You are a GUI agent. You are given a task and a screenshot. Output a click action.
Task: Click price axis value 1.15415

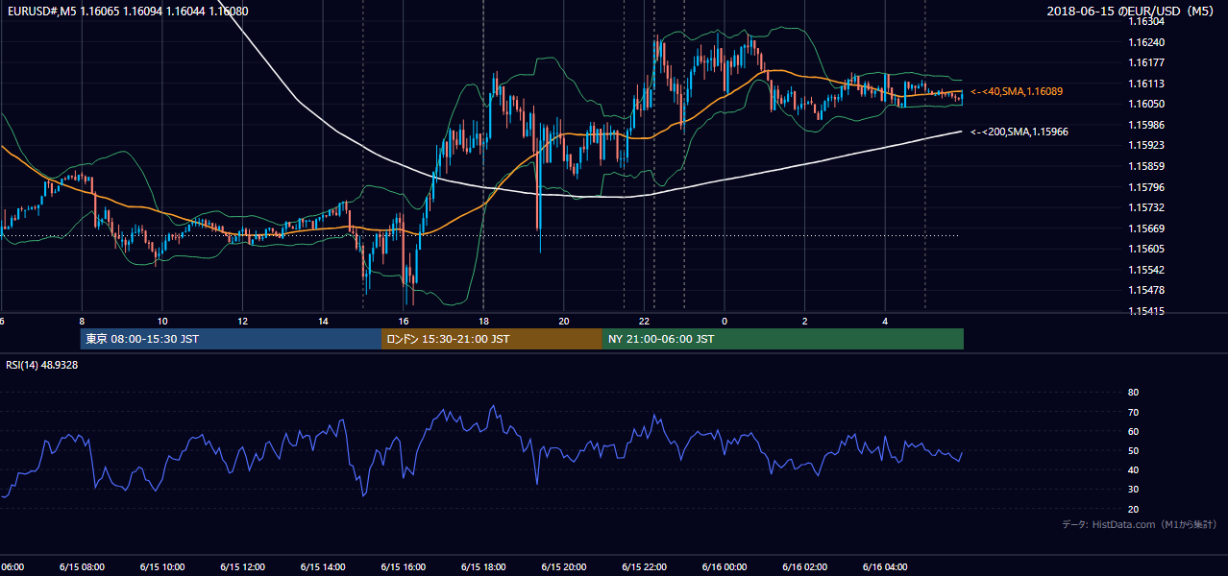(x=1147, y=311)
